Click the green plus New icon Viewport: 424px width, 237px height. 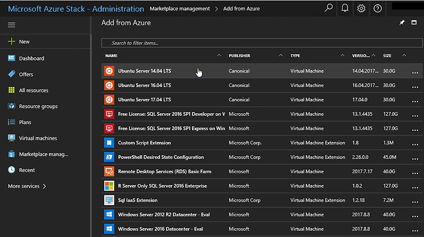(11, 41)
